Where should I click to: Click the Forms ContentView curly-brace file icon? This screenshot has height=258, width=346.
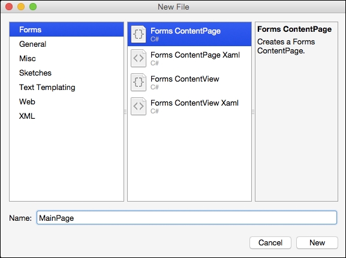[139, 82]
